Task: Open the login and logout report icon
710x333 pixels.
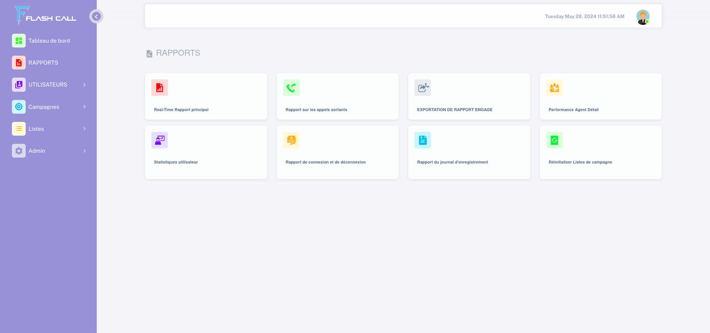Action: (291, 140)
